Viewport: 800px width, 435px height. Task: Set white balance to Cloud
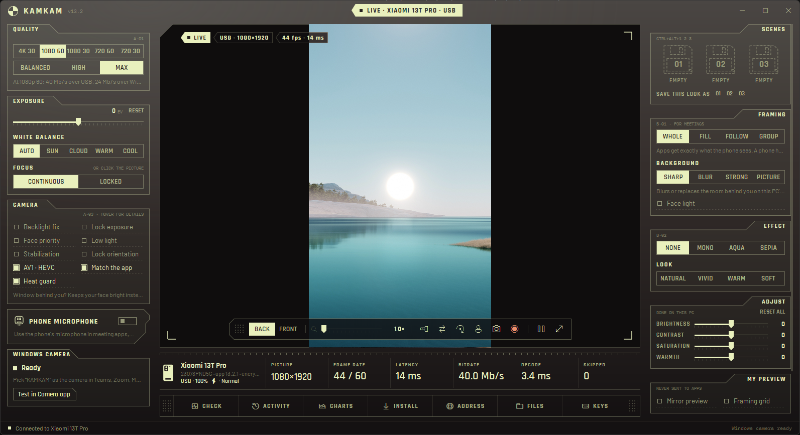(78, 151)
